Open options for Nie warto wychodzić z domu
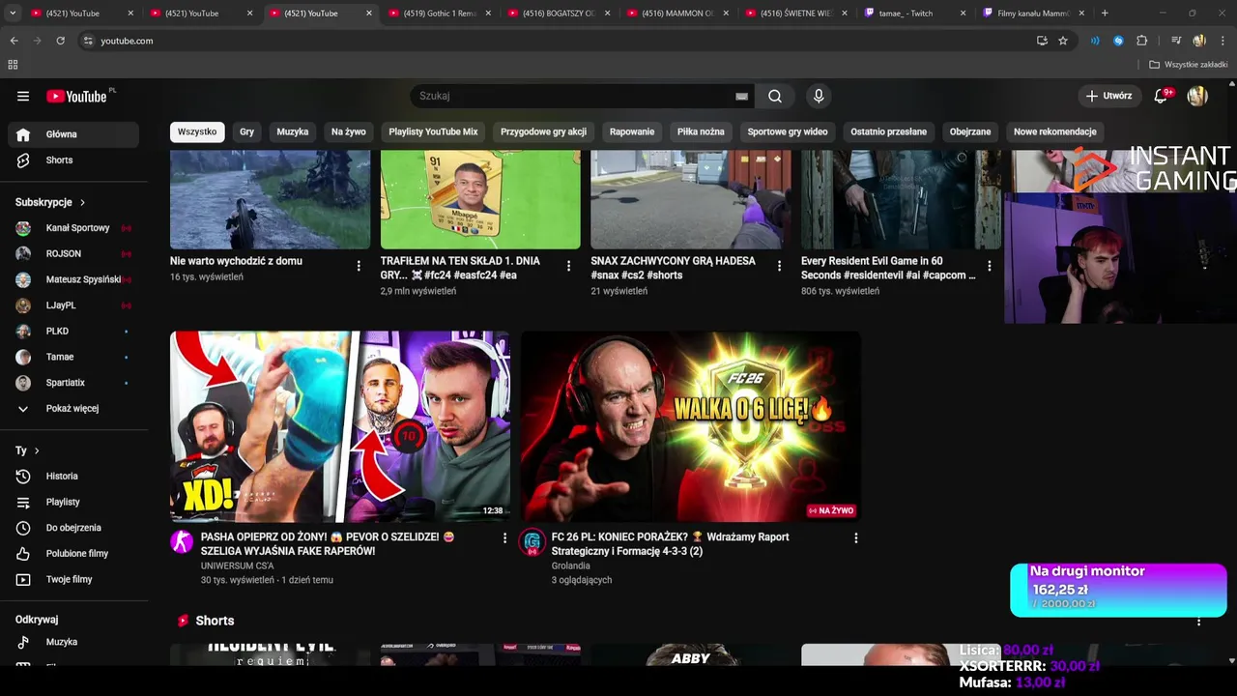 click(x=359, y=266)
